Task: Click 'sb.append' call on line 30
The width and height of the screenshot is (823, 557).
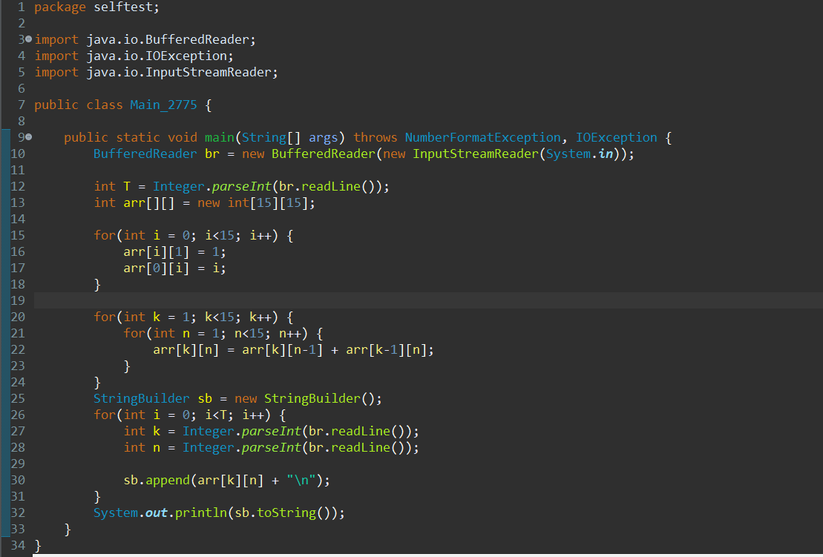Action: [157, 480]
